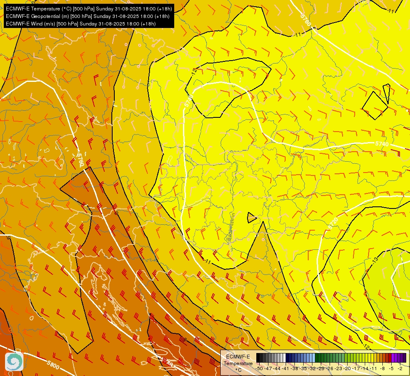Click the ECMWF-E Temperature legend title
The height and width of the screenshot is (376, 410).
(x=238, y=360)
